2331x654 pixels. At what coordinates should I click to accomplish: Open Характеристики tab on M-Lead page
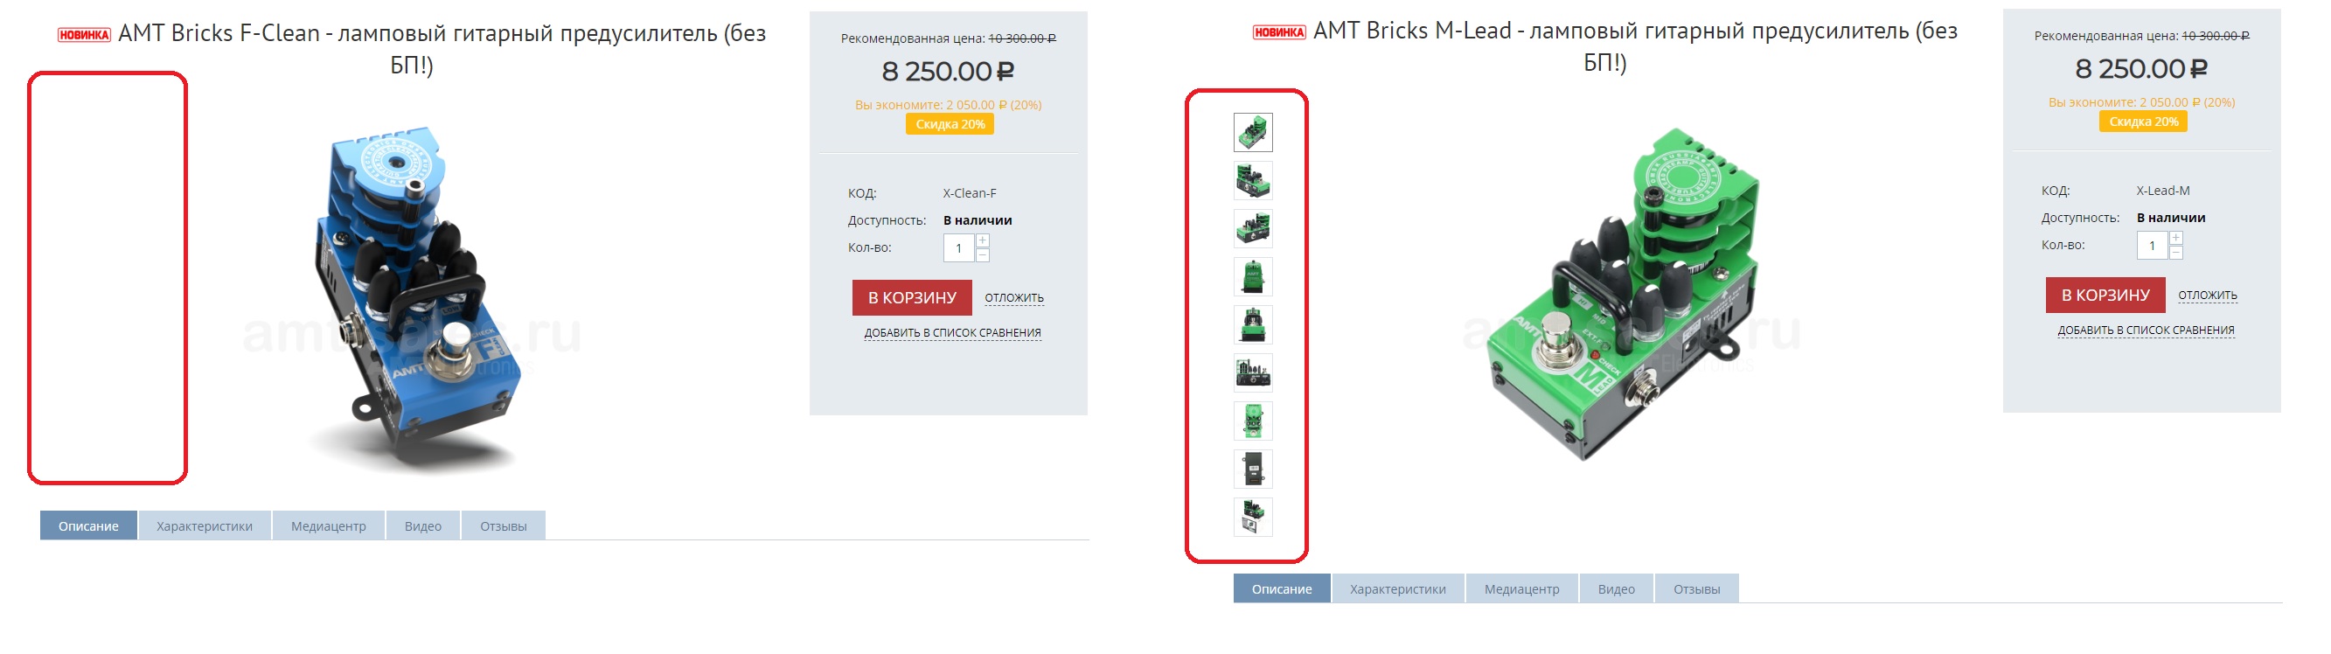[1397, 589]
